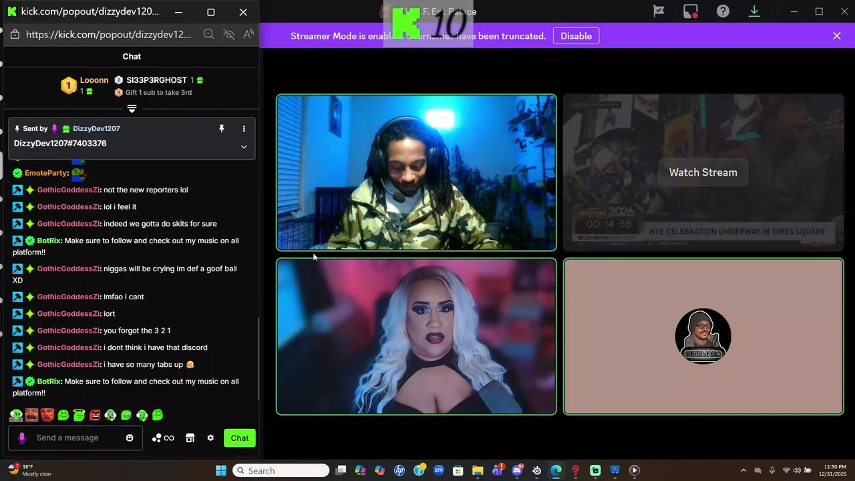Viewport: 855px width, 481px height.
Task: View site information lock icon
Action: point(15,34)
